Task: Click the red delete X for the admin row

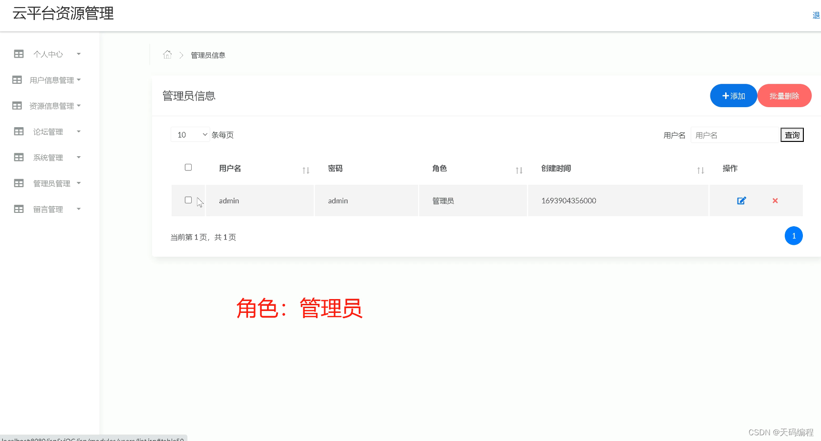Action: click(x=775, y=200)
